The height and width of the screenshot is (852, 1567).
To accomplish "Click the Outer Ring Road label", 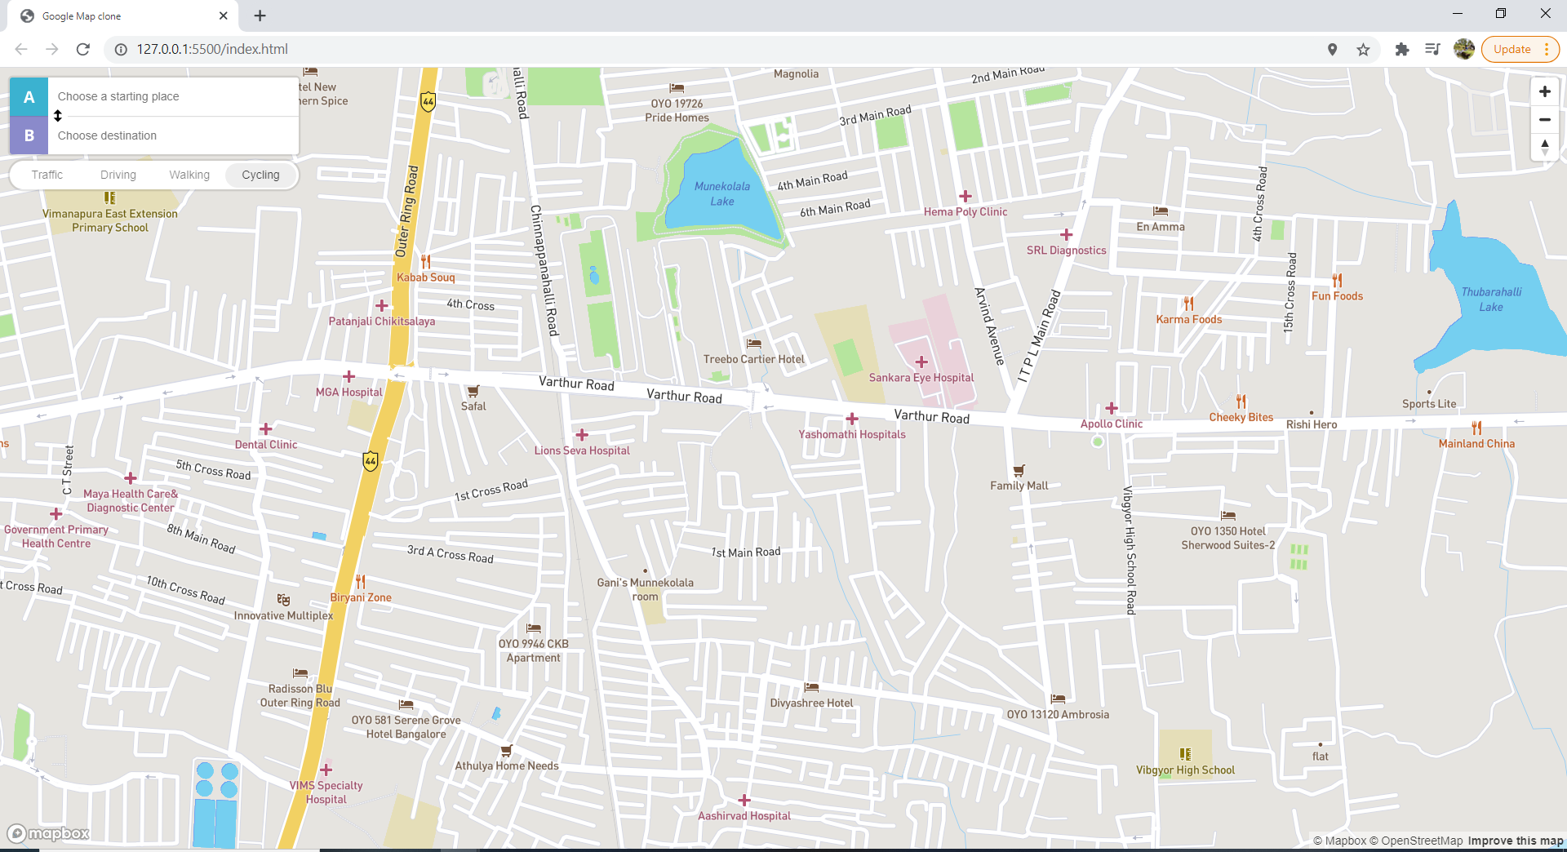I will pyautogui.click(x=406, y=212).
